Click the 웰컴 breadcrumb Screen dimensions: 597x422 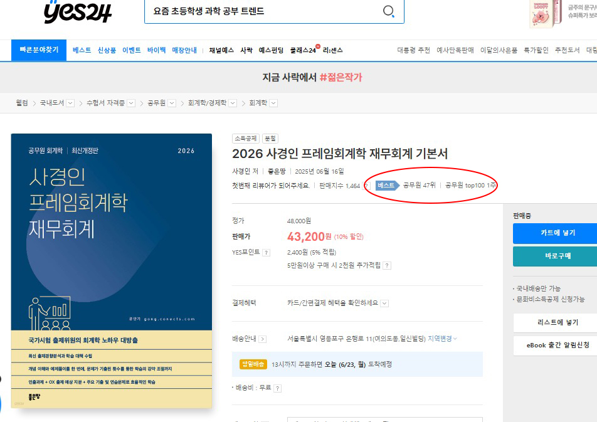[22, 103]
